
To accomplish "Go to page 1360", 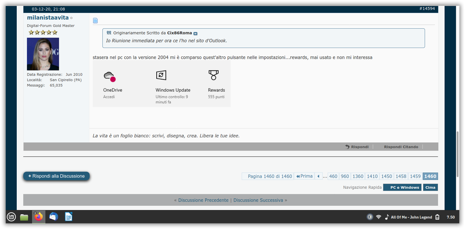I will click(358, 176).
